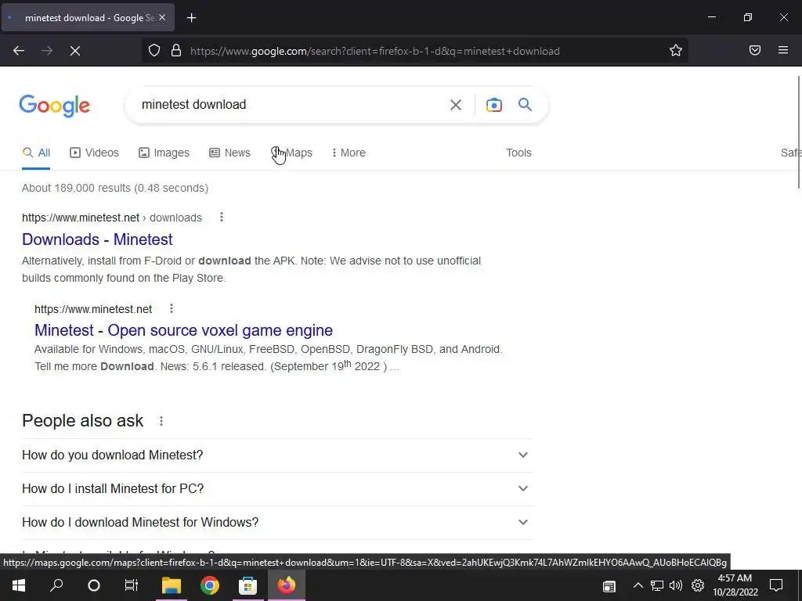Expand 'How do you download Minetest?'

[277, 455]
